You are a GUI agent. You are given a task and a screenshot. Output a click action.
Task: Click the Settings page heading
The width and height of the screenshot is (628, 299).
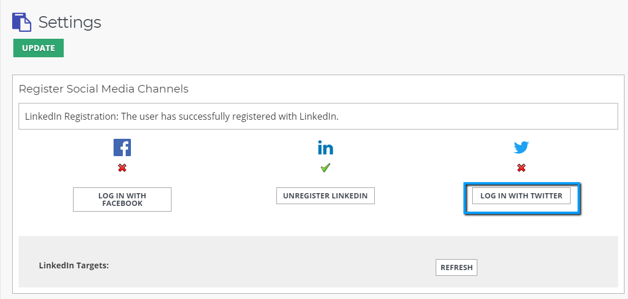click(70, 23)
